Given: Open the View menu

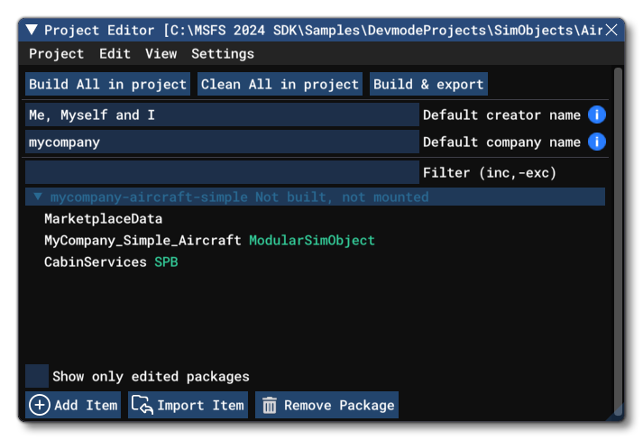Looking at the screenshot, I should click(x=161, y=54).
